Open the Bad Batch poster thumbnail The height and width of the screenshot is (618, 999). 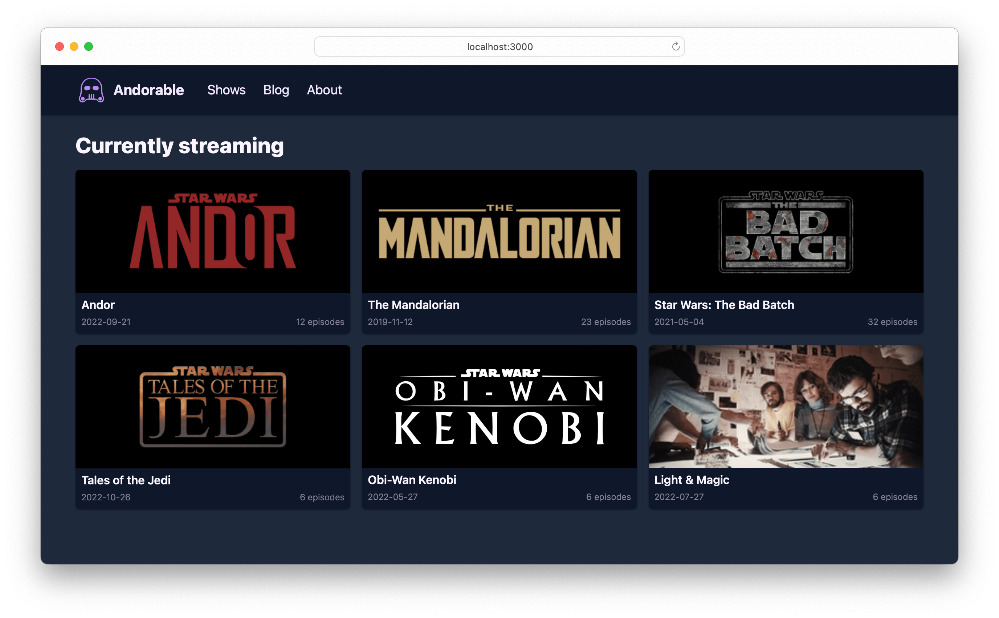coord(786,231)
